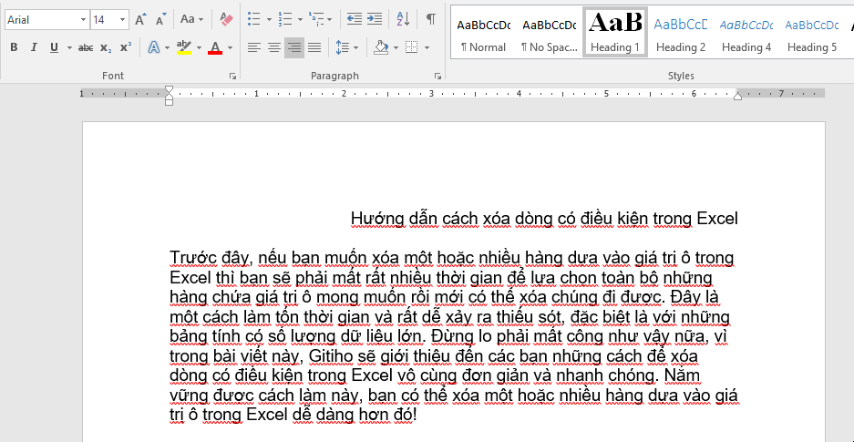Image resolution: width=854 pixels, height=442 pixels.
Task: Align text left
Action: 253,48
